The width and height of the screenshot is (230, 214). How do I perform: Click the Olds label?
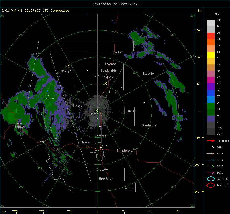pyautogui.click(x=97, y=106)
